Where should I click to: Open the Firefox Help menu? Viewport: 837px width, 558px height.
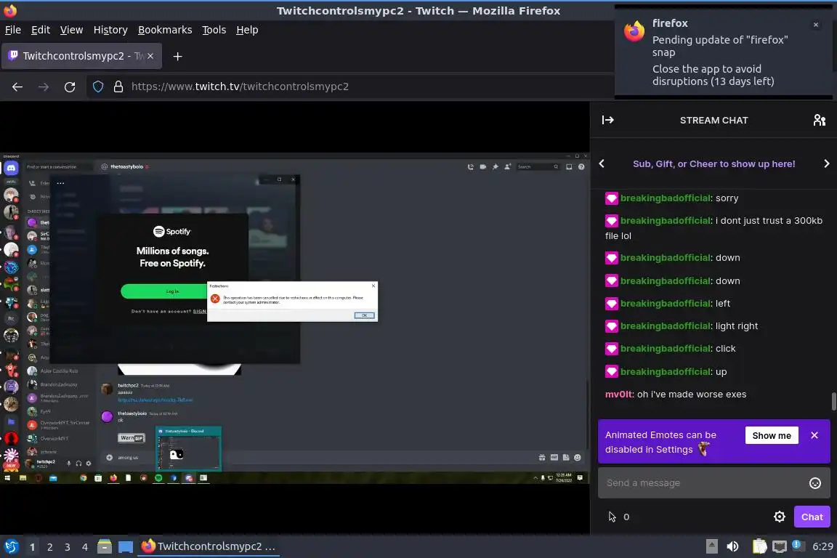pyautogui.click(x=247, y=30)
